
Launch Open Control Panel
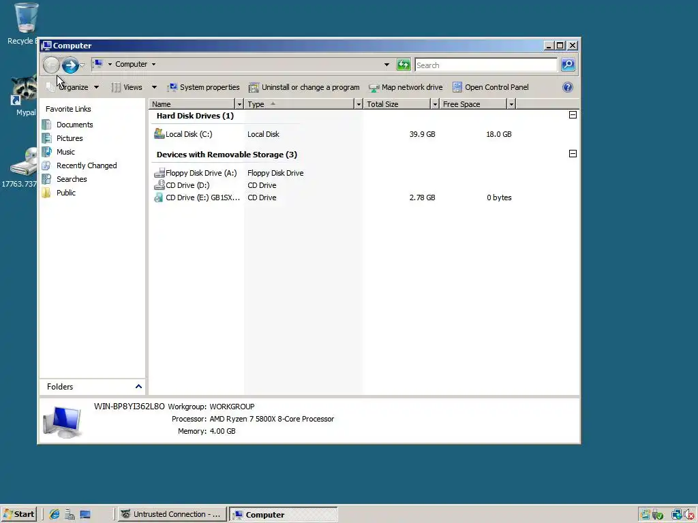491,87
